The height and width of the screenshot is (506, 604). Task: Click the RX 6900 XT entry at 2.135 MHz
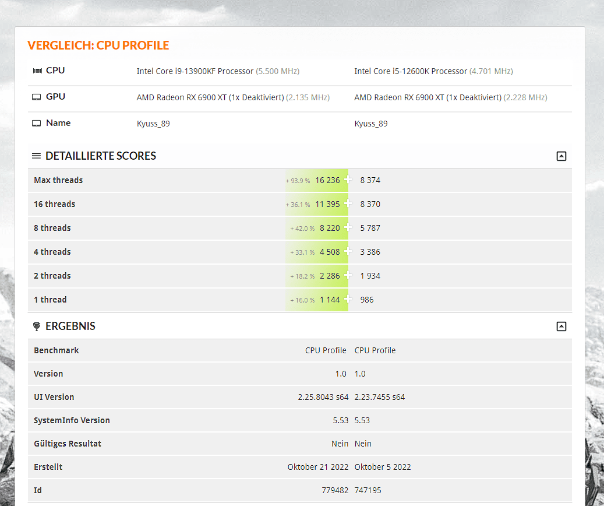pos(233,97)
